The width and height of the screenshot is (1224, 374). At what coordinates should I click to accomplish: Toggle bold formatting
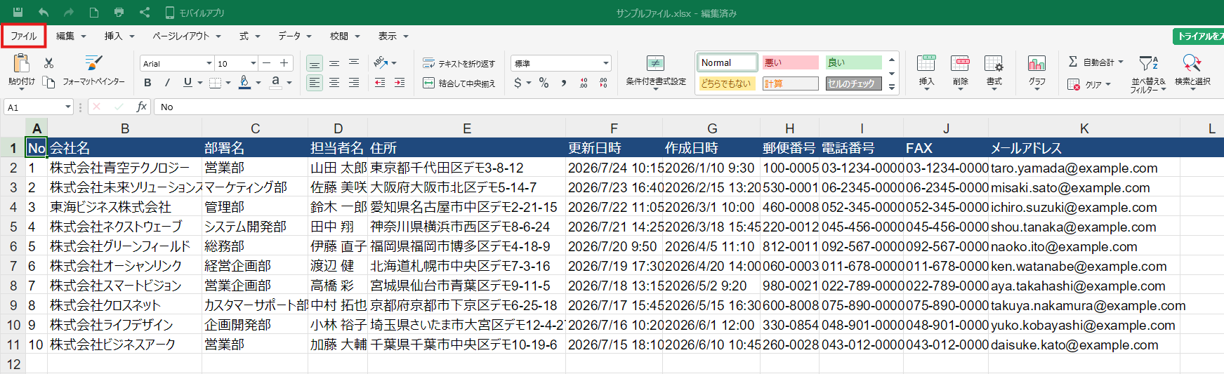(x=147, y=83)
